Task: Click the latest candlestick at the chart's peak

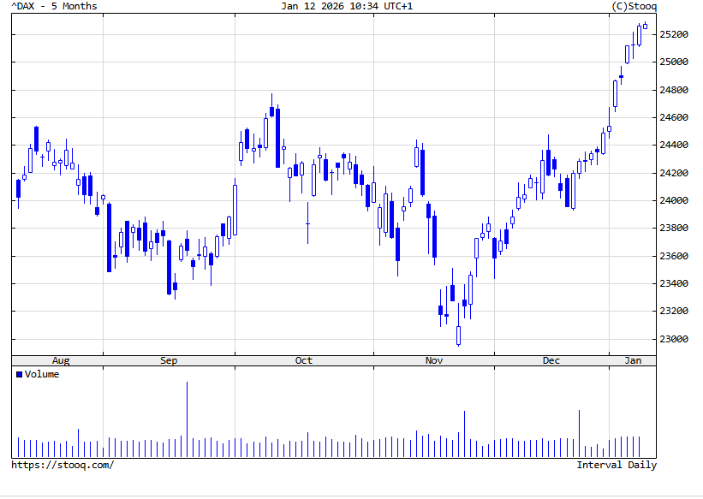Action: [645, 26]
